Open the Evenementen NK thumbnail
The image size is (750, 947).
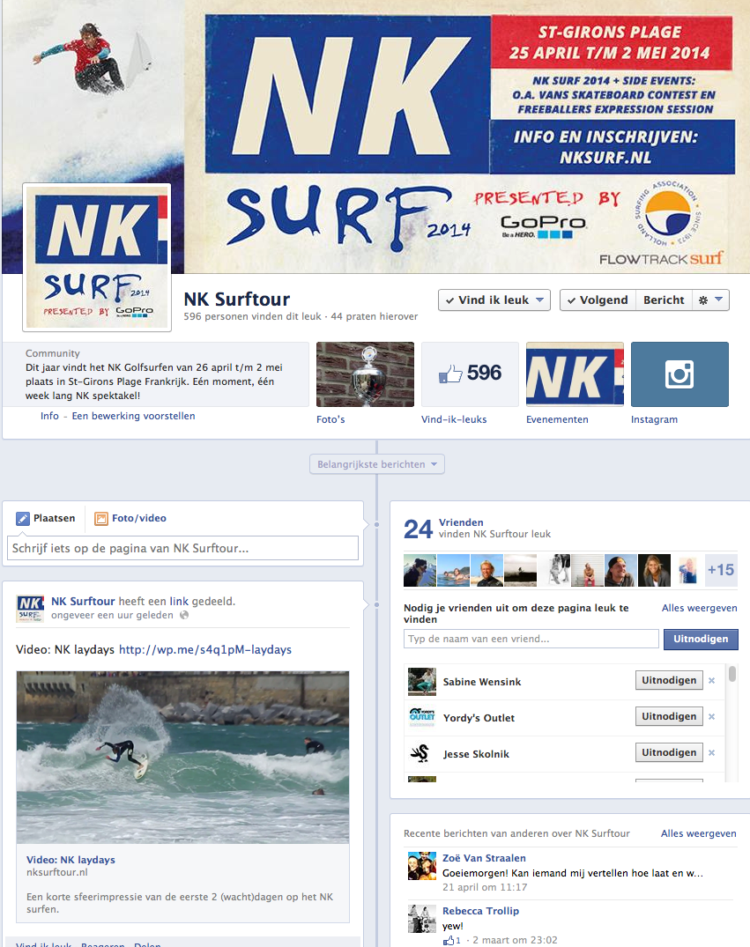pyautogui.click(x=575, y=374)
